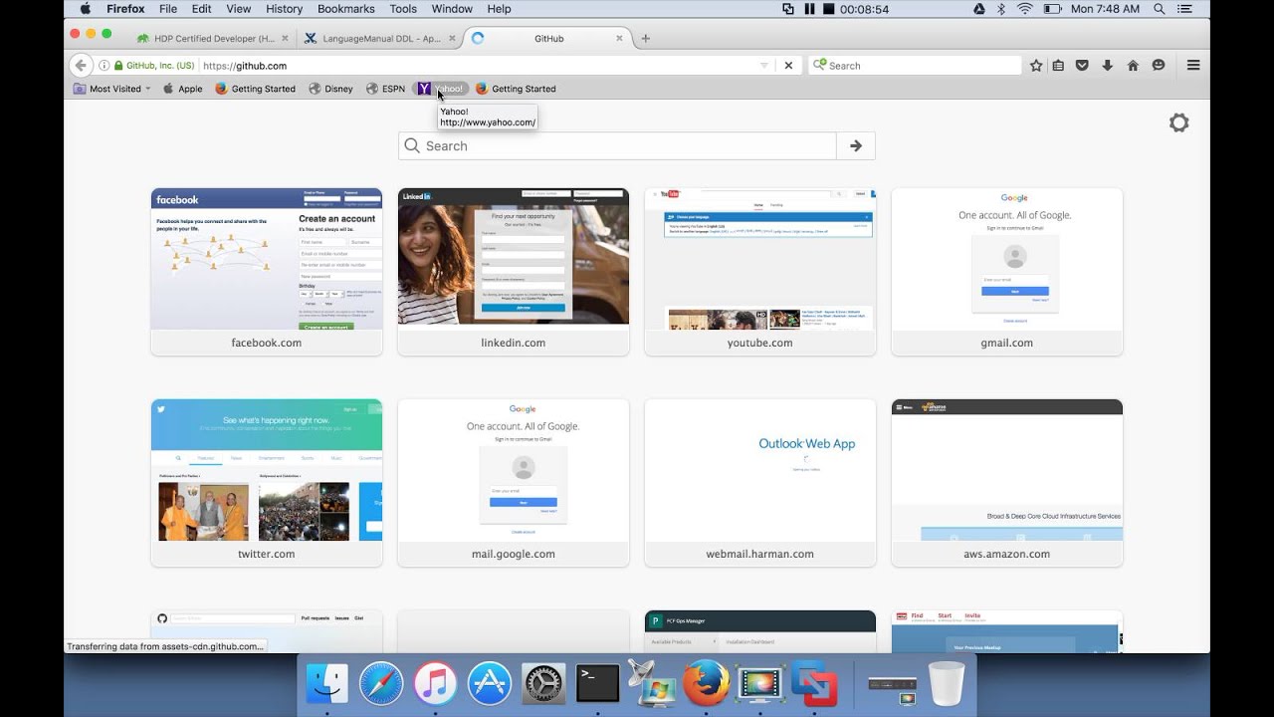Open the mail.google.com tile

tap(514, 483)
